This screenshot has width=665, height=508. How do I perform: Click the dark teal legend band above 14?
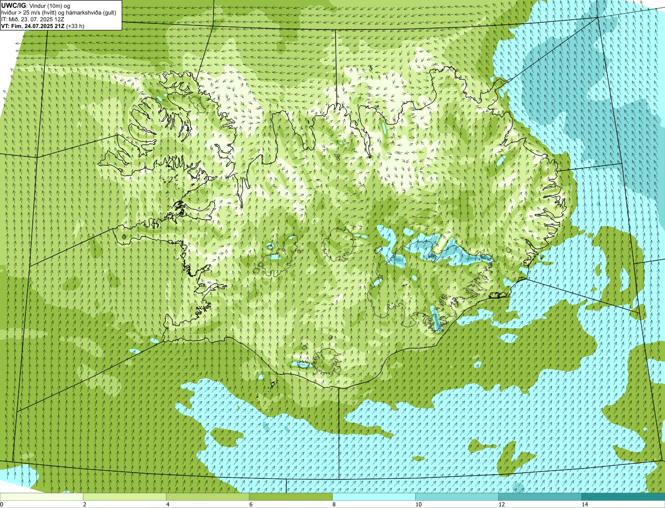point(623,497)
